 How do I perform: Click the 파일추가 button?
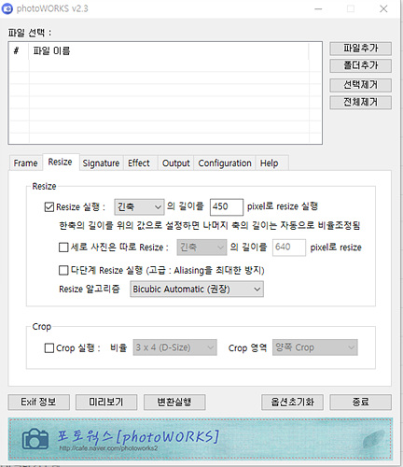click(x=360, y=49)
